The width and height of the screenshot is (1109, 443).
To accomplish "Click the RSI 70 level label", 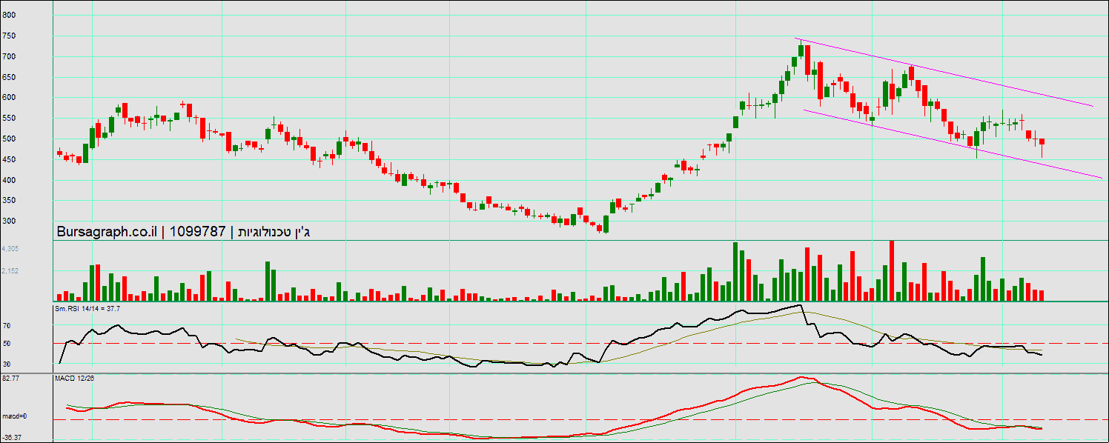I will tap(7, 326).
